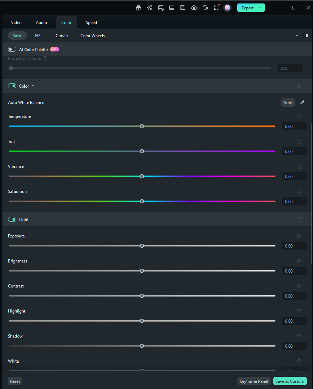Screen dimensions: 313x389
Task: Expand the chevron beside the compare icon
Action: [297, 35]
